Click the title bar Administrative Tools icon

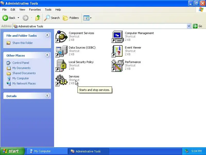pyautogui.click(x=2, y=3)
